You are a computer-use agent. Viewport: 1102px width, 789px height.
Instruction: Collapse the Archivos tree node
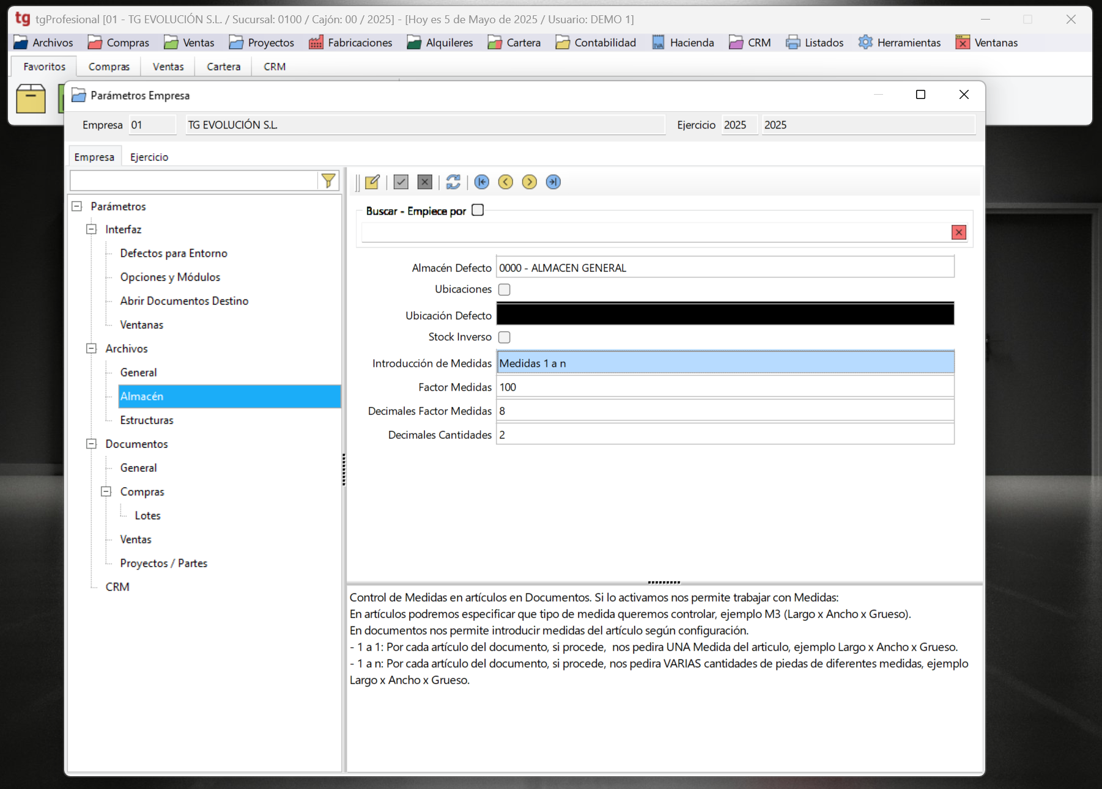tap(92, 348)
